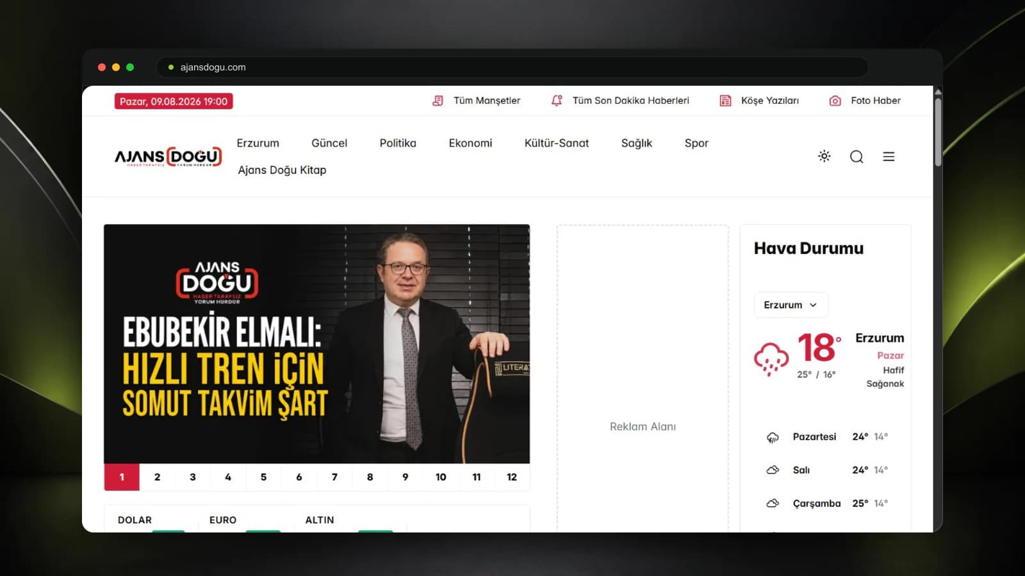Open Erzurum news category
Screen dimensions: 1025x576
[x=258, y=143]
